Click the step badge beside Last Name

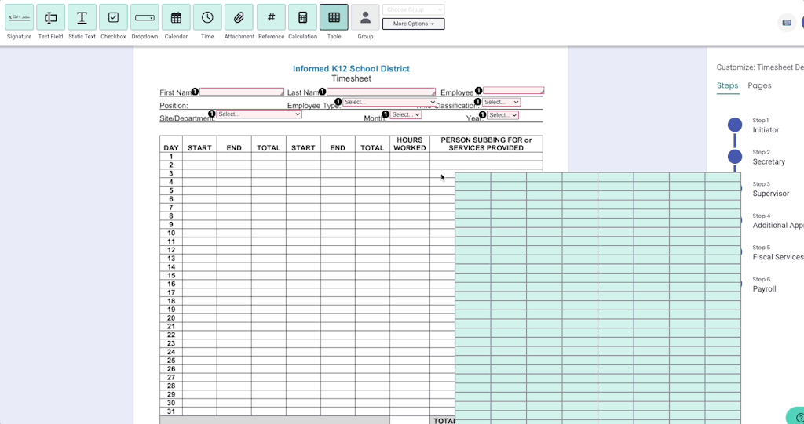(322, 92)
